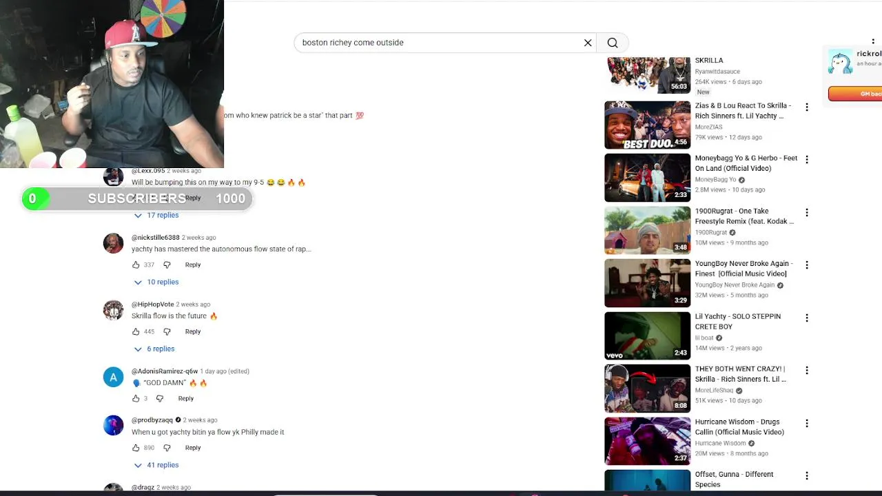Open options menu for THEY BOTH WENT CRAZY video
Viewport: 882px width, 496px height.
pyautogui.click(x=807, y=370)
